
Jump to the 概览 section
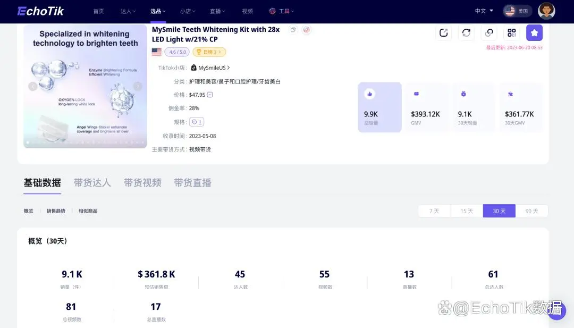(29, 211)
